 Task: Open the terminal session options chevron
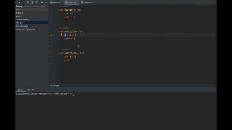[x=33, y=90]
